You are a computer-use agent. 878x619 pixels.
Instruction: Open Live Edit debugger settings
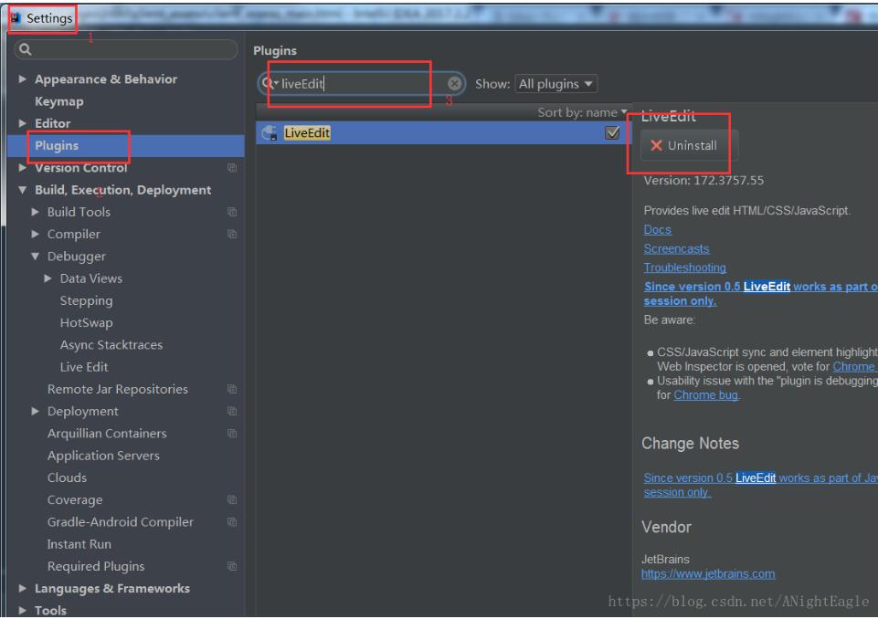pyautogui.click(x=84, y=367)
